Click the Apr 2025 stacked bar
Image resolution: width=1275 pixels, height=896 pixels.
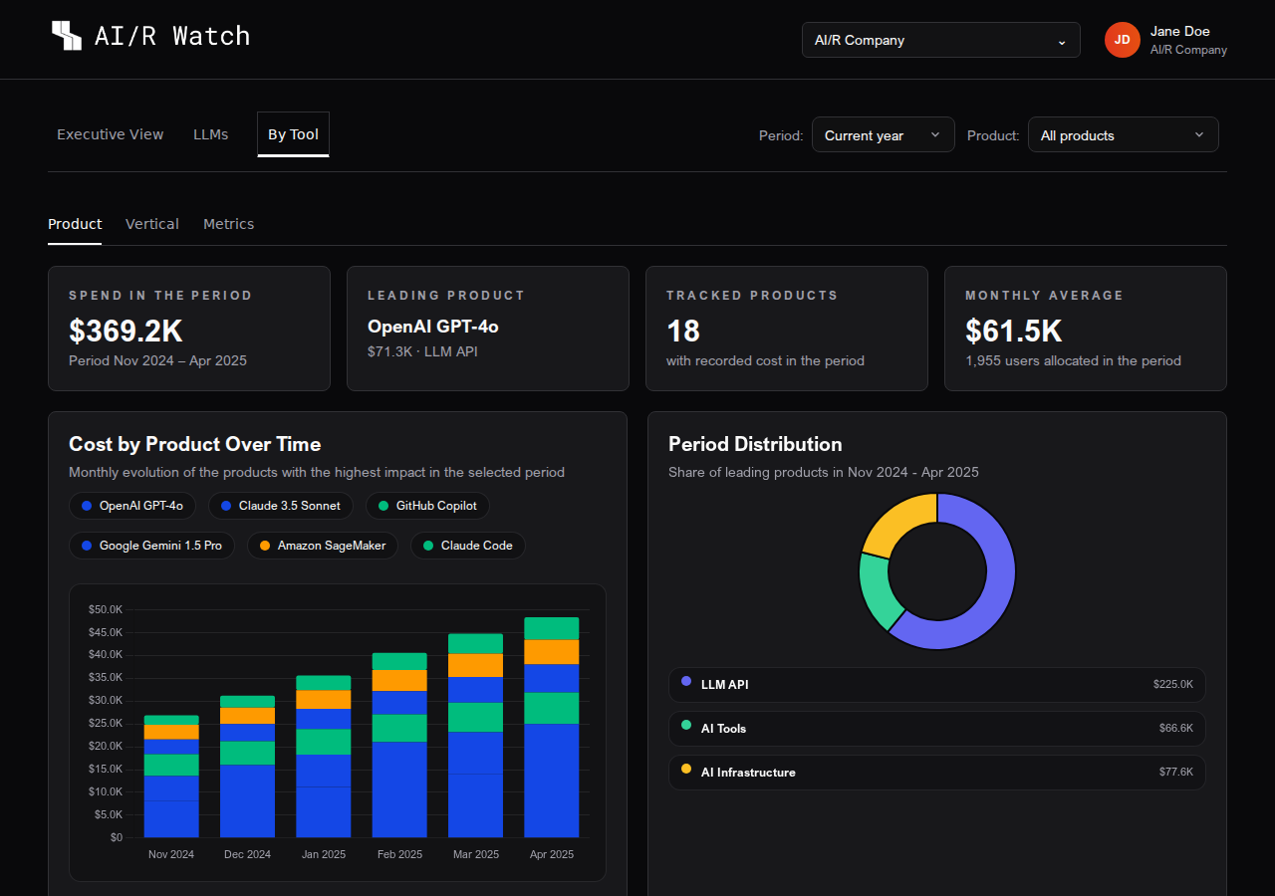point(552,728)
